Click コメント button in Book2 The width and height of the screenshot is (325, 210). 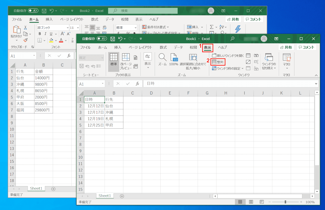254,19
